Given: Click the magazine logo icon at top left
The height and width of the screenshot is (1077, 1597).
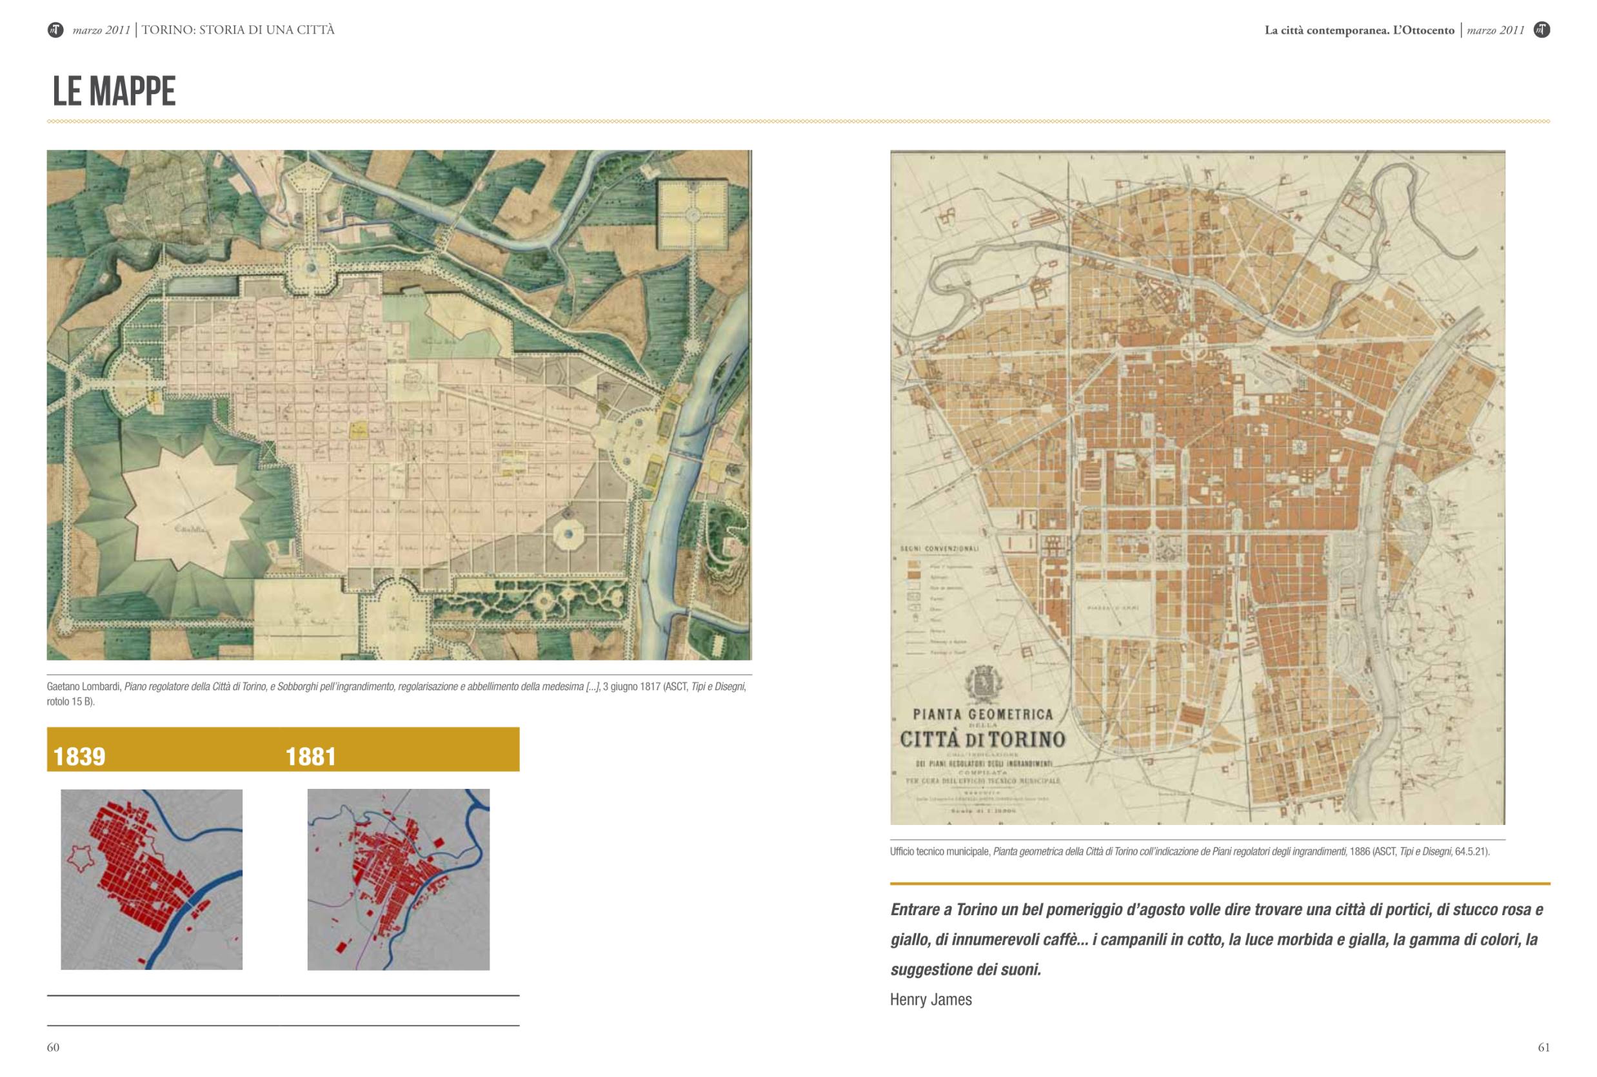Looking at the screenshot, I should coord(55,30).
